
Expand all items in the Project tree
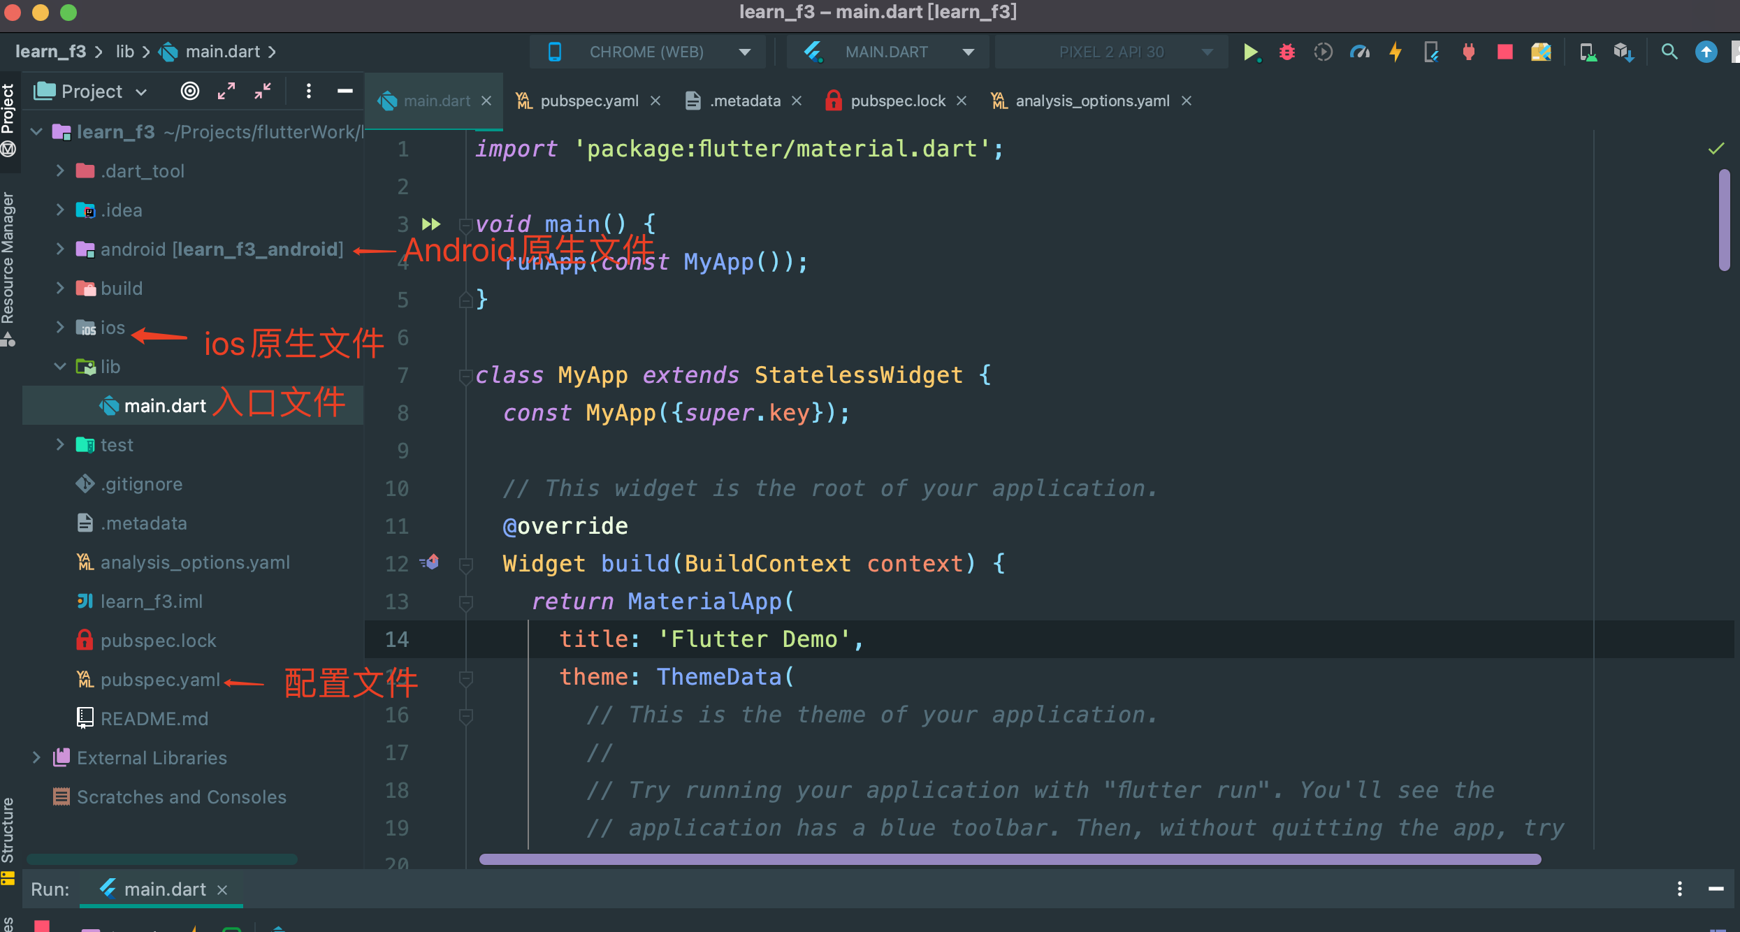[x=226, y=91]
